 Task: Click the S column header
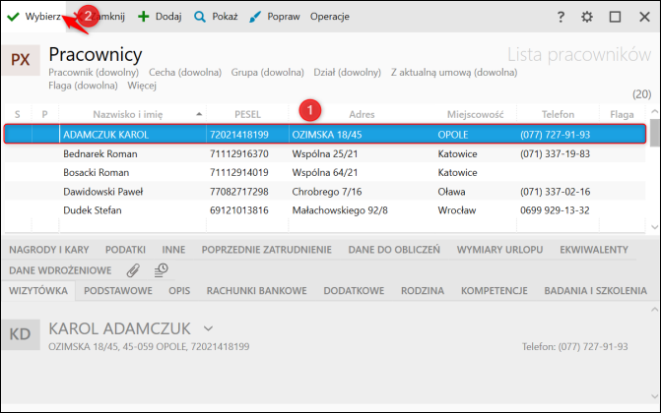[18, 114]
